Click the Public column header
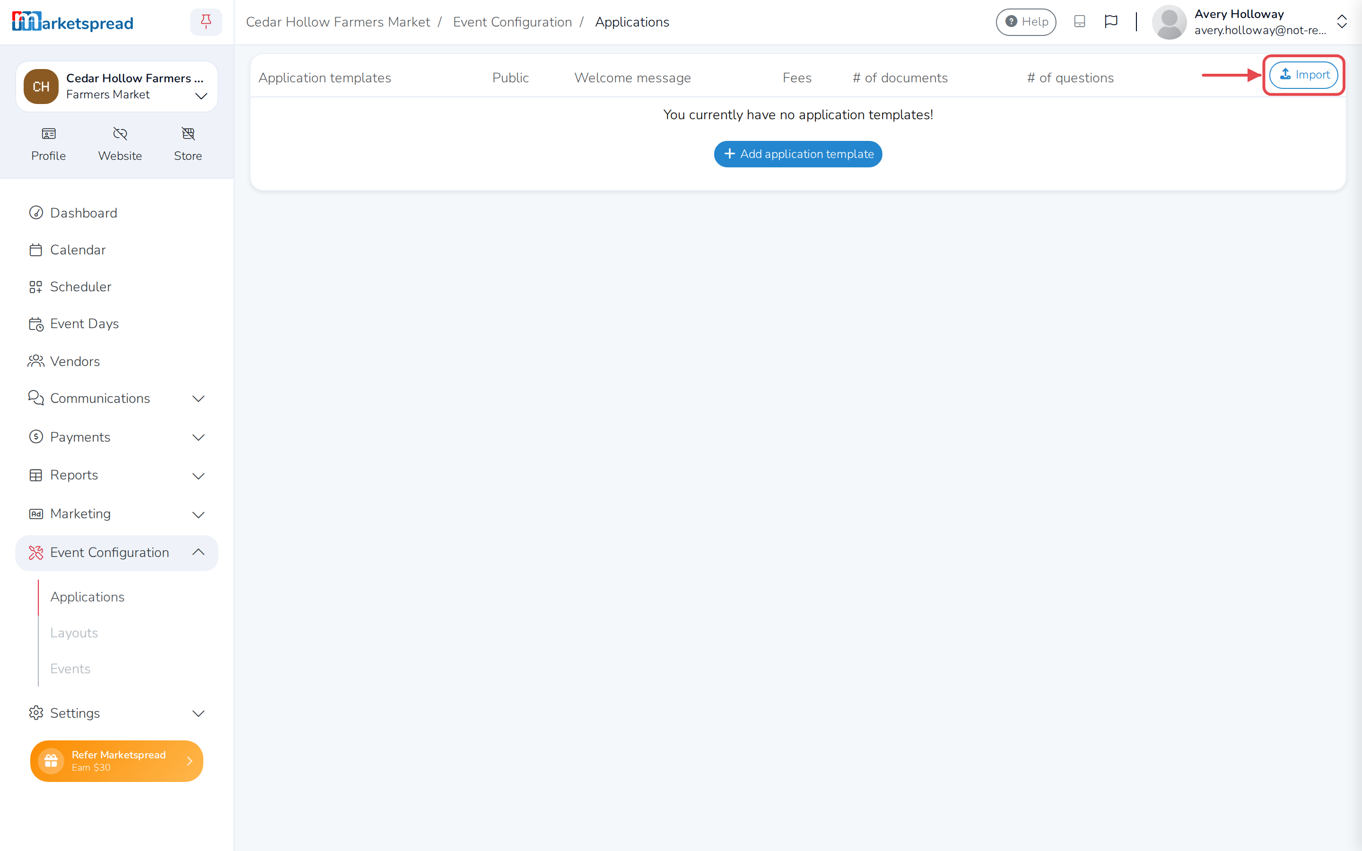The height and width of the screenshot is (851, 1362). coord(510,78)
